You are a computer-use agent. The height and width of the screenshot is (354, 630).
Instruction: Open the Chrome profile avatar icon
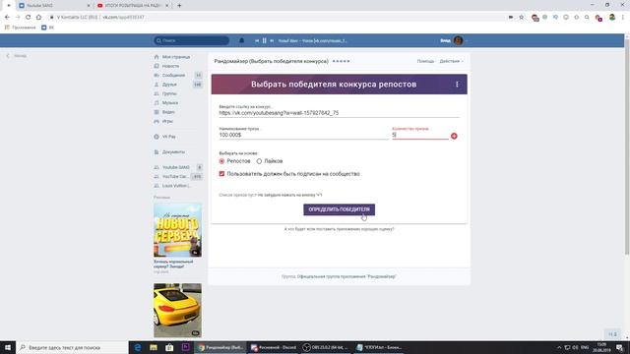(x=612, y=18)
